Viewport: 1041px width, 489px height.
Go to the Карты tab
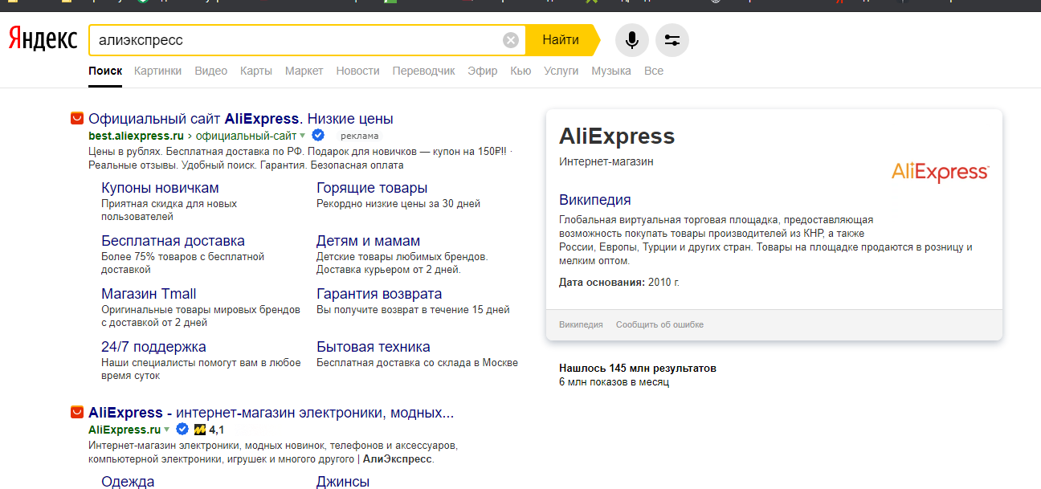click(x=256, y=71)
